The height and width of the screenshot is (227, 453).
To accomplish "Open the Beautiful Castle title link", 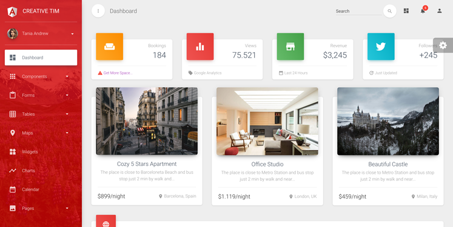I will 388,164.
